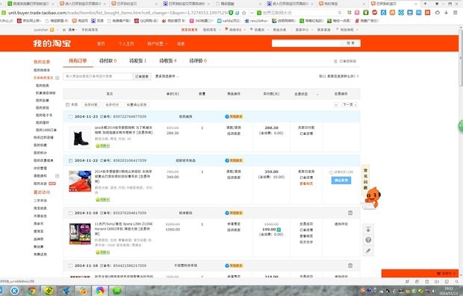Open the account settings dropdown in orange header
Screen dimensions: 463x296
point(157,44)
